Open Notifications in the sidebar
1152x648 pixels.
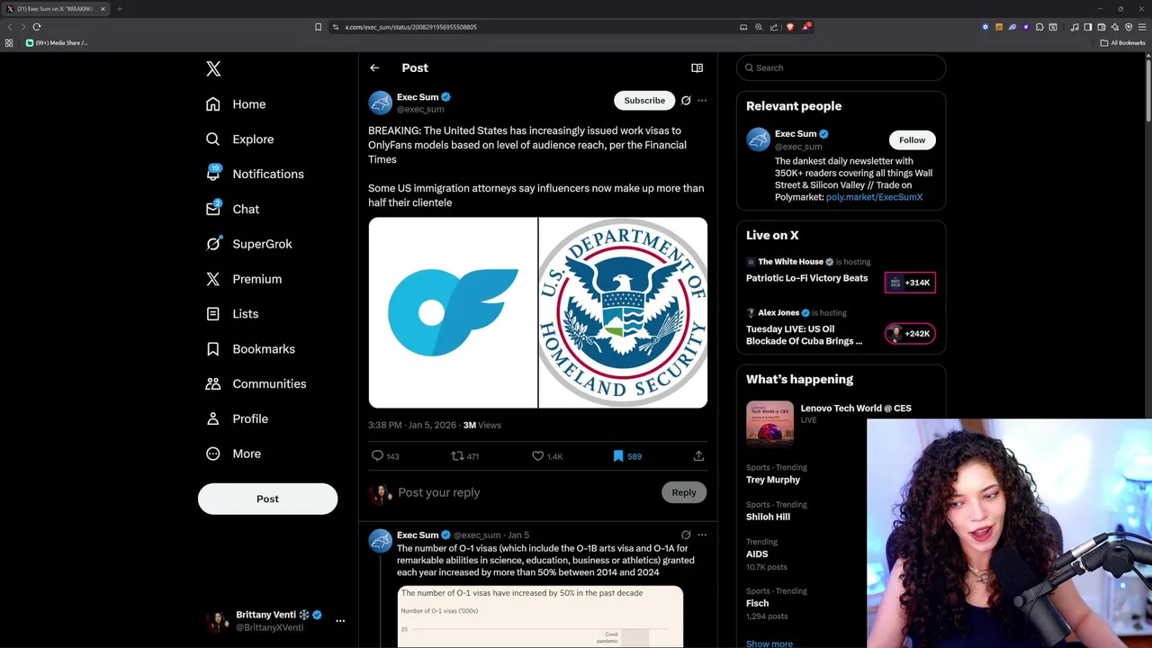tap(255, 174)
